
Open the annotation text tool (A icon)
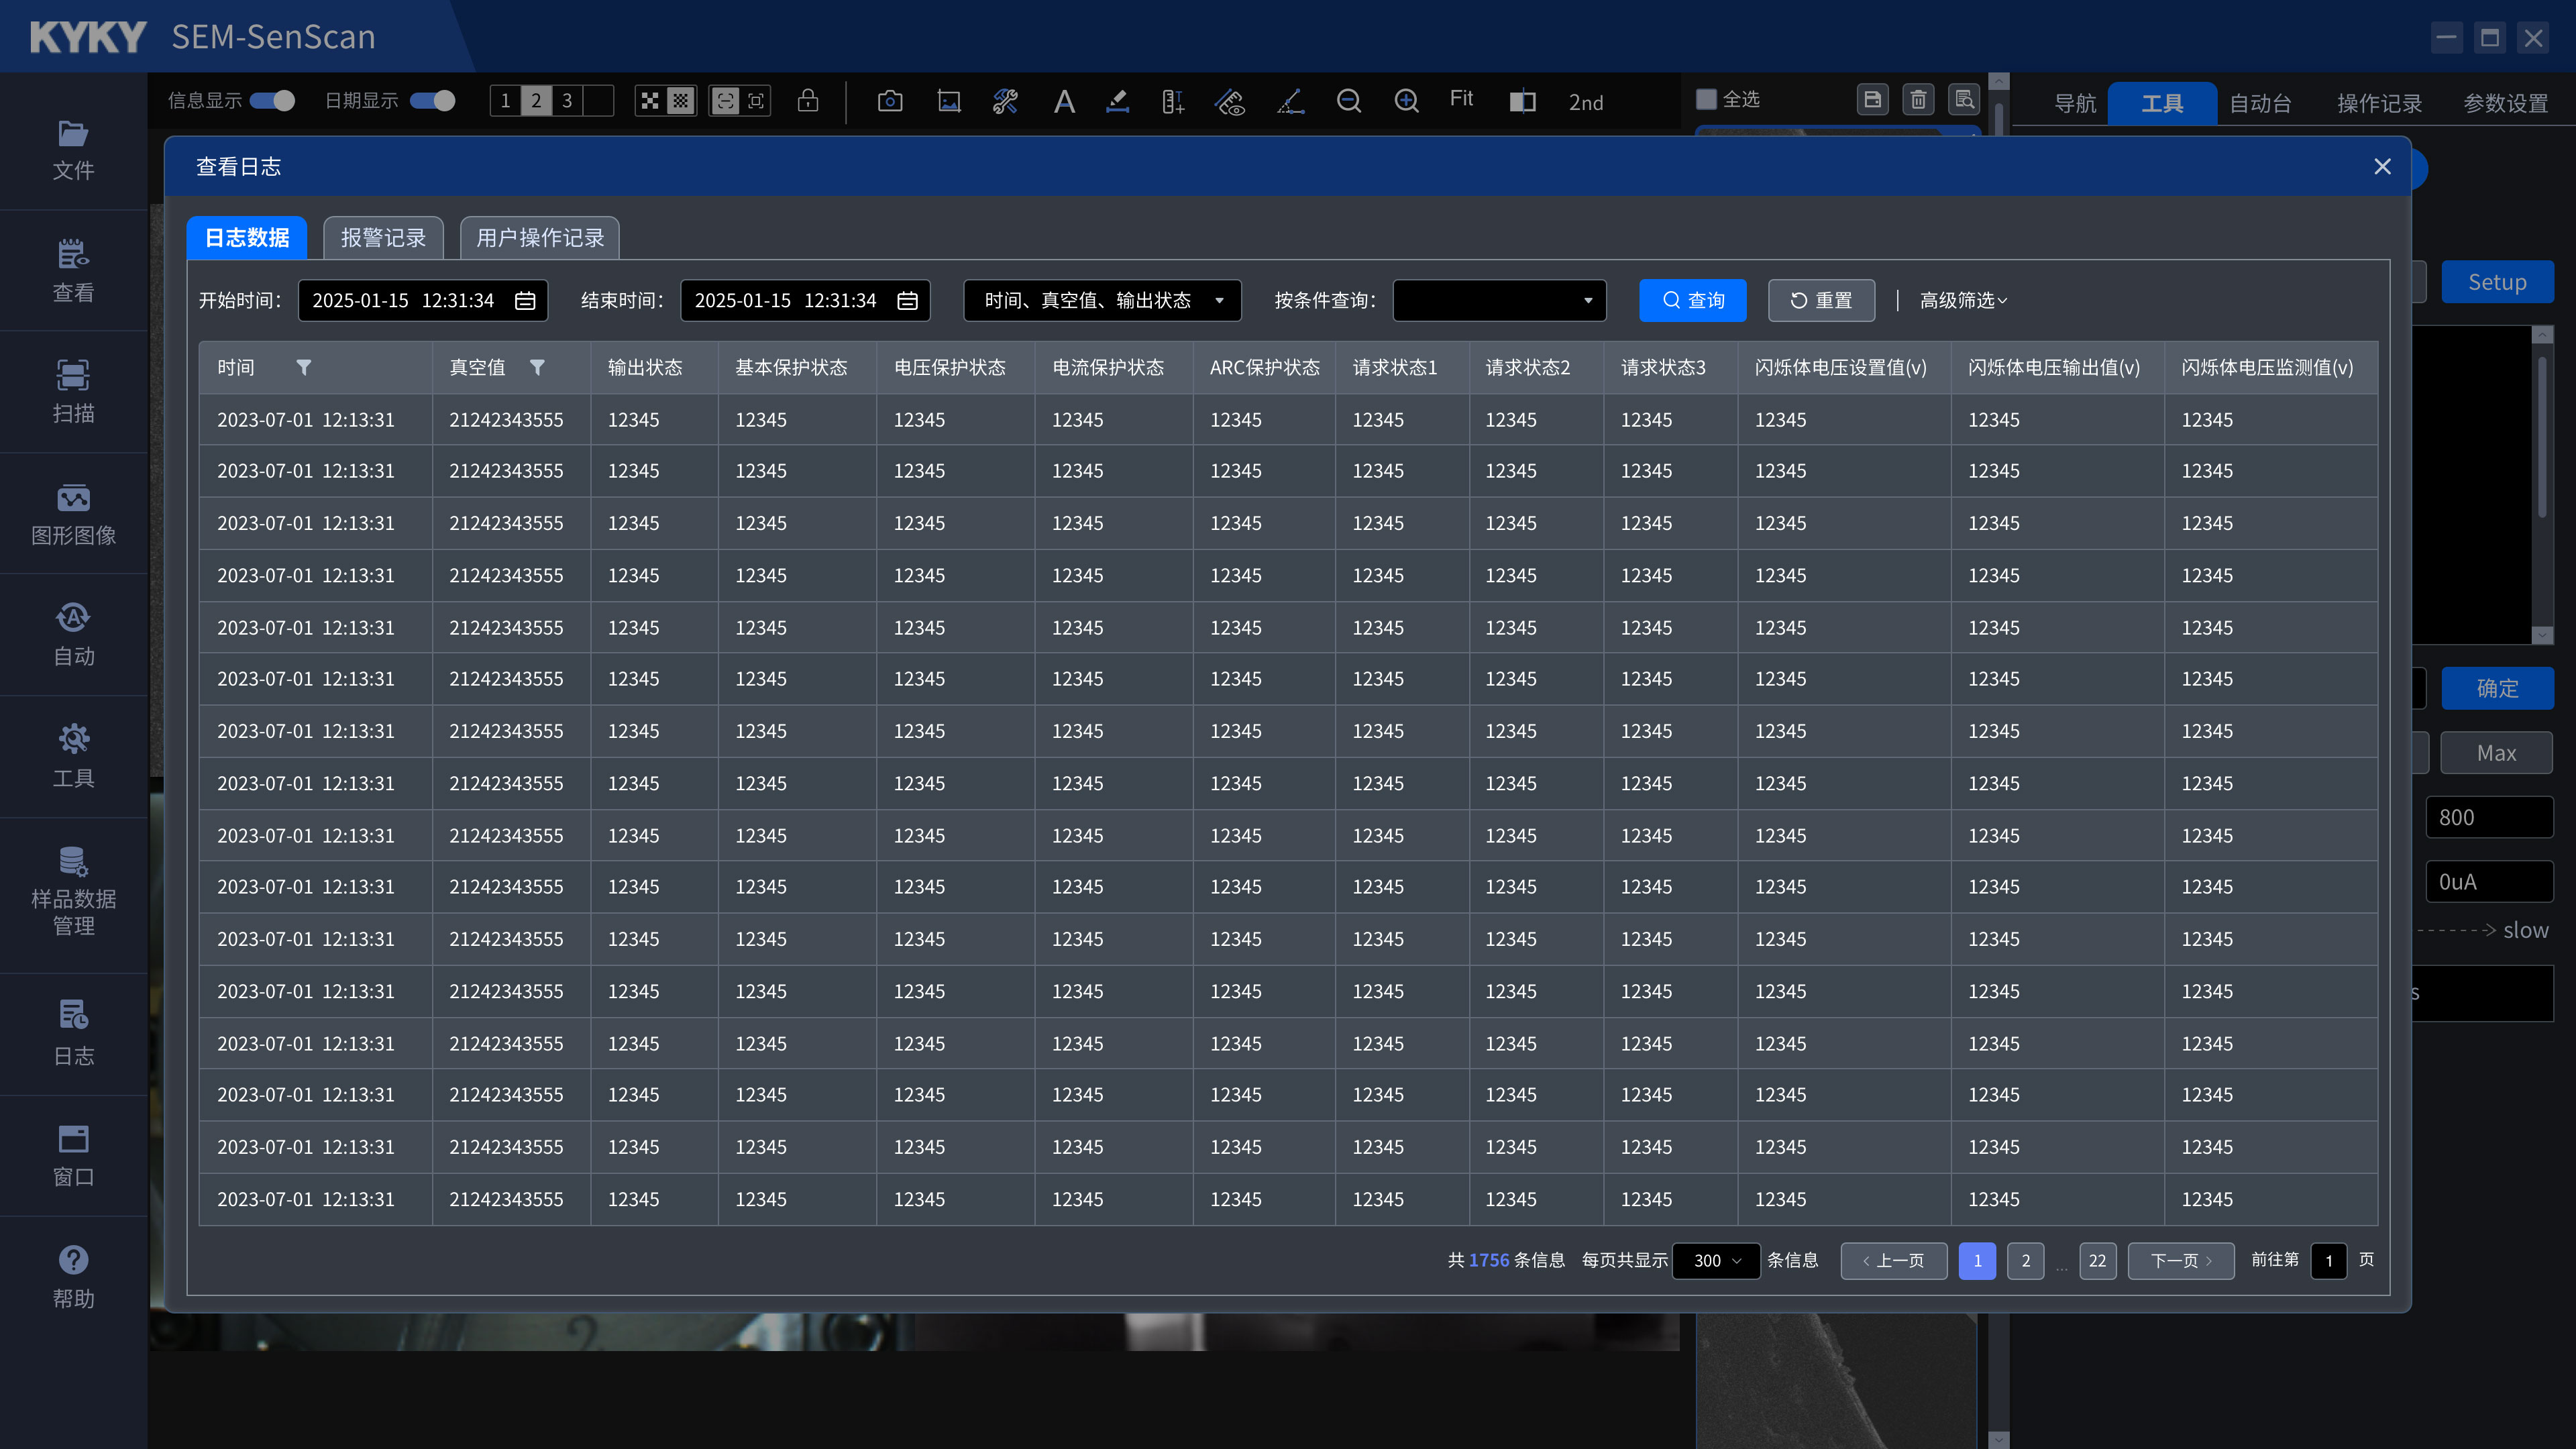pos(1063,101)
